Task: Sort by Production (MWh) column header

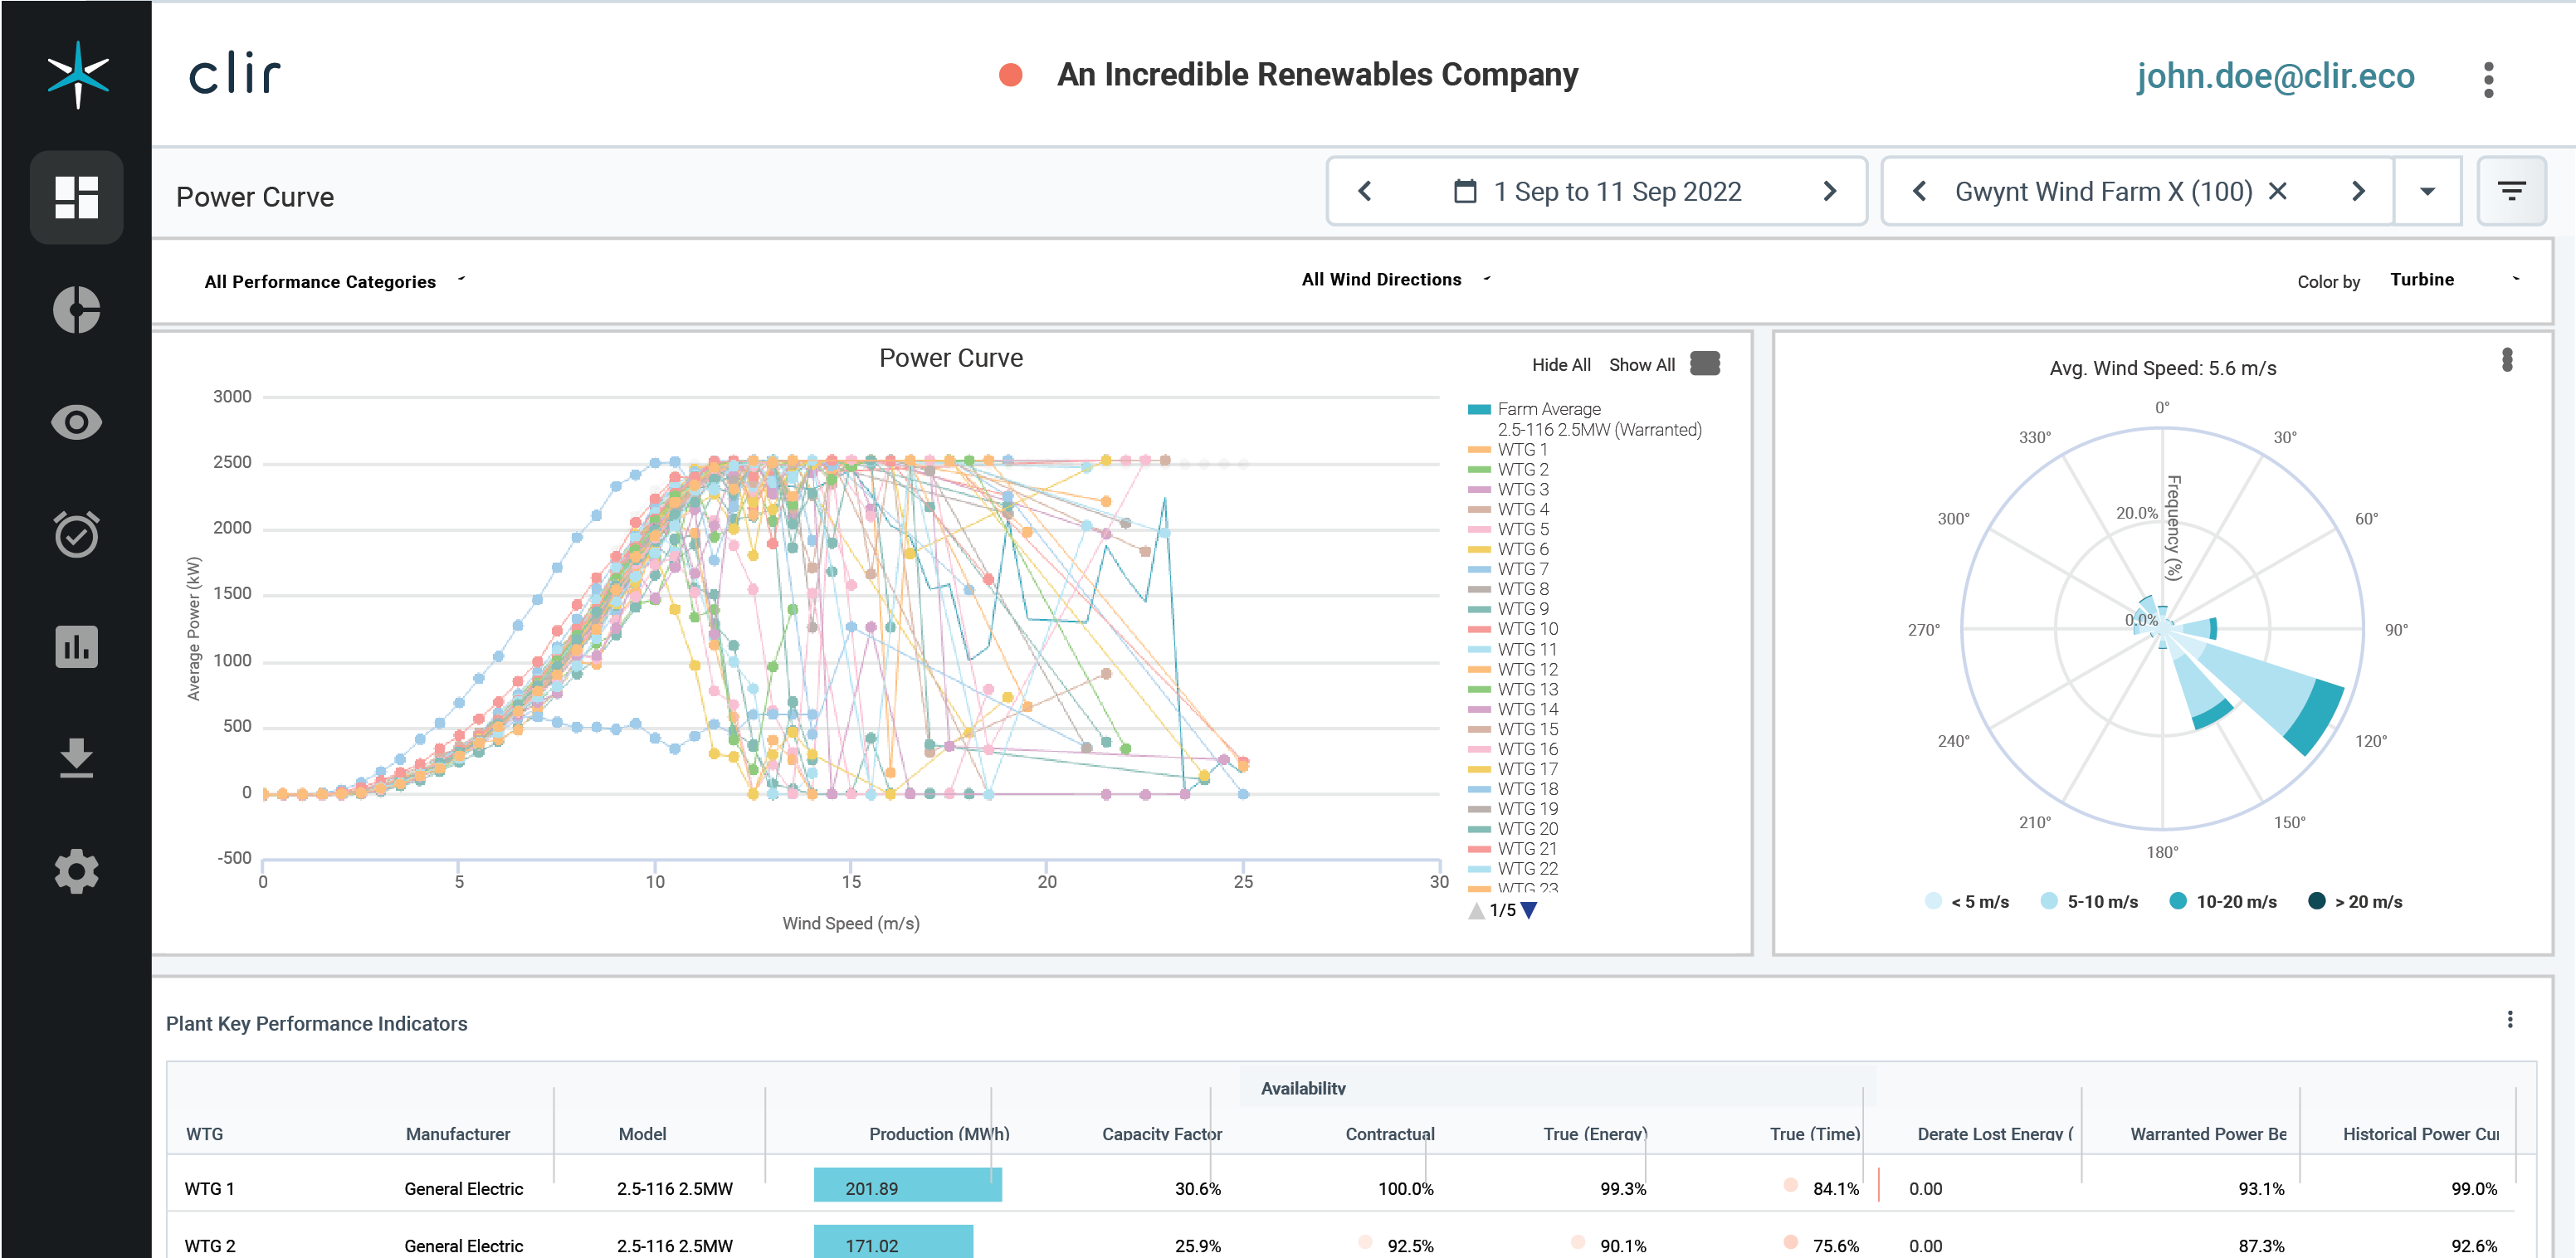Action: 939,1133
